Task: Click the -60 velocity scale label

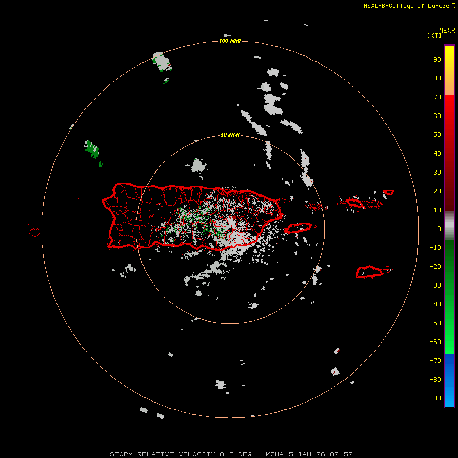Action: [x=435, y=342]
